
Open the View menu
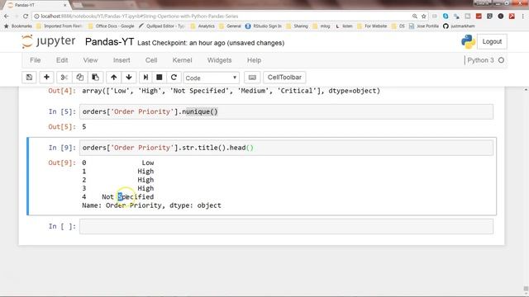point(90,60)
